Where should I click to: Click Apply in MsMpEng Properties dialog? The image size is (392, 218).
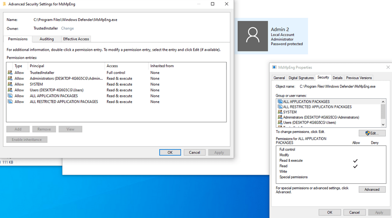(379, 212)
